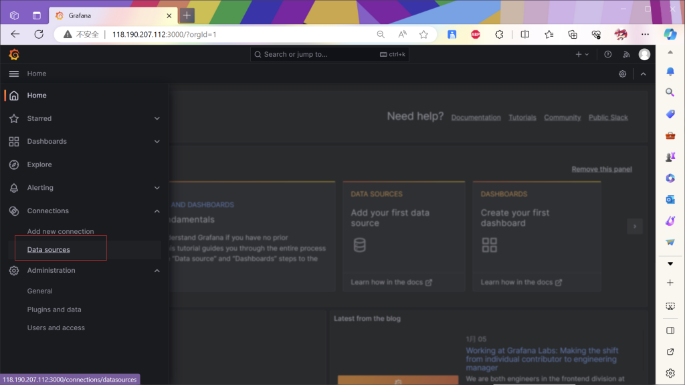
Task: Open Edge sidebar notifications bell
Action: coord(670,71)
